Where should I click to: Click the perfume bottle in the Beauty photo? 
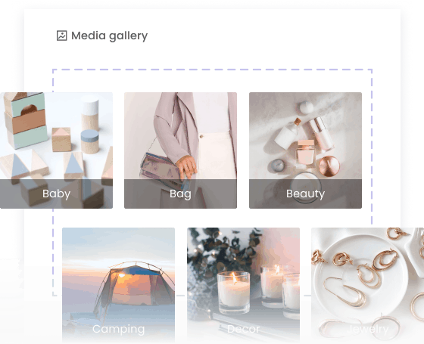coord(306,153)
